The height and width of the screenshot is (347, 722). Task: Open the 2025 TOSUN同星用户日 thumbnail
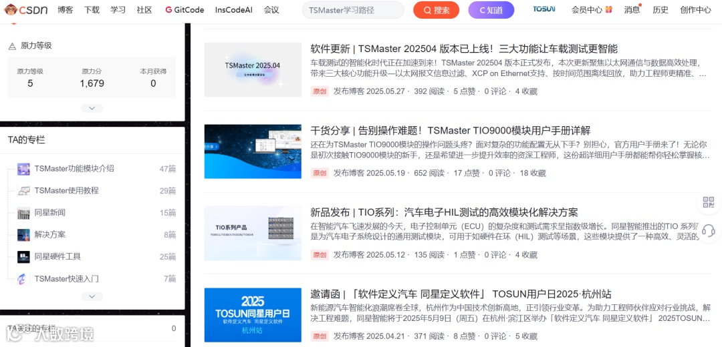pos(253,315)
